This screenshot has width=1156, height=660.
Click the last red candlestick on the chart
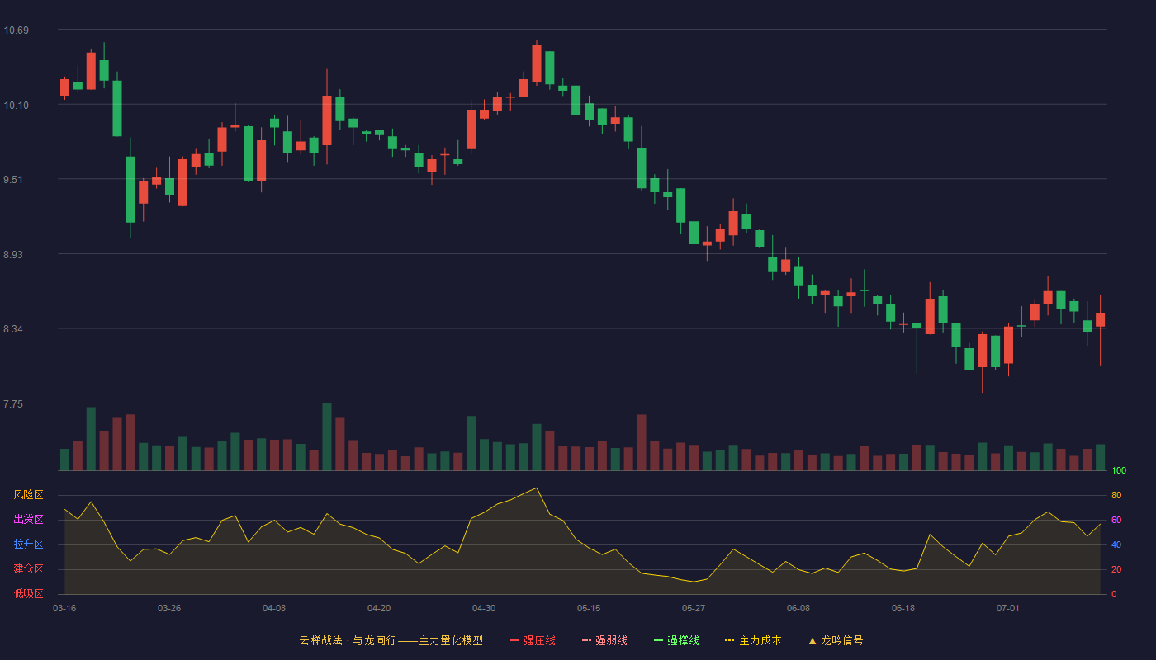point(1100,320)
